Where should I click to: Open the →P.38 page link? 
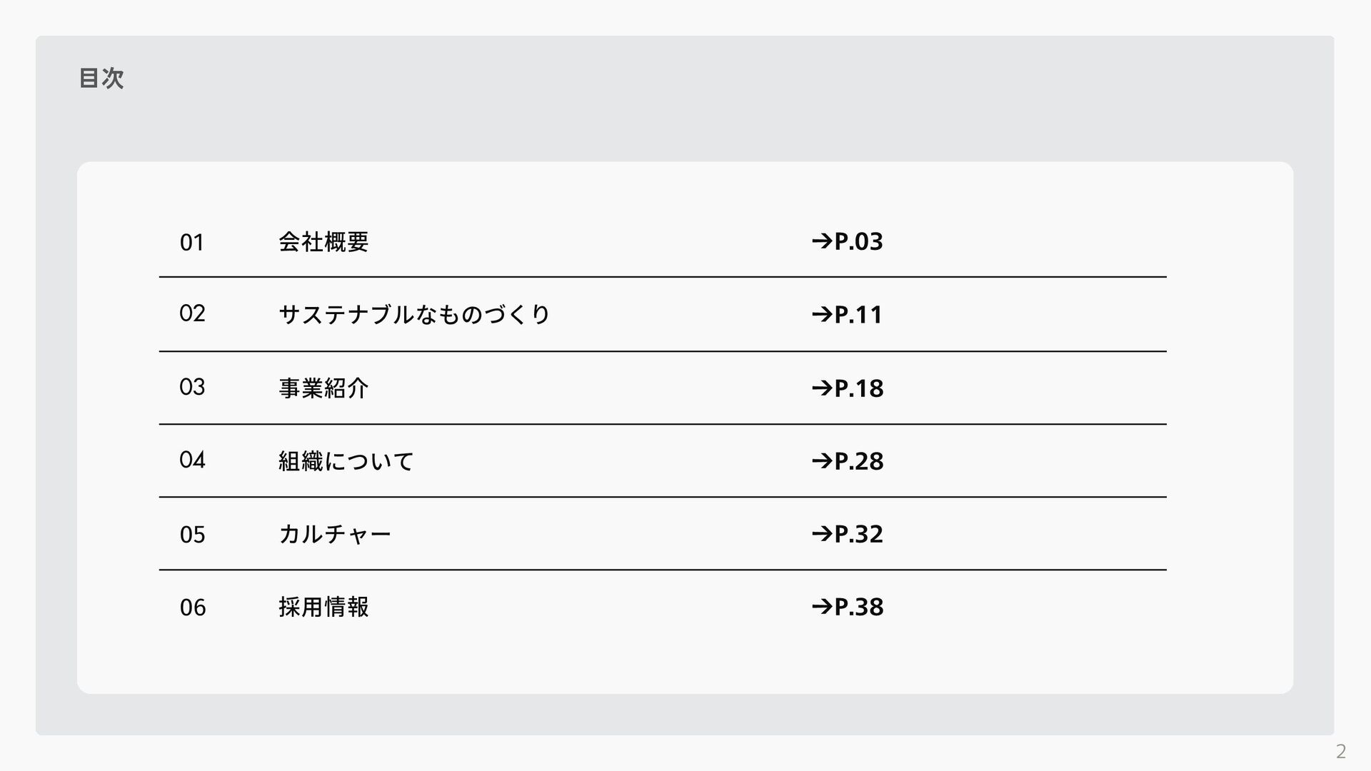pos(848,606)
